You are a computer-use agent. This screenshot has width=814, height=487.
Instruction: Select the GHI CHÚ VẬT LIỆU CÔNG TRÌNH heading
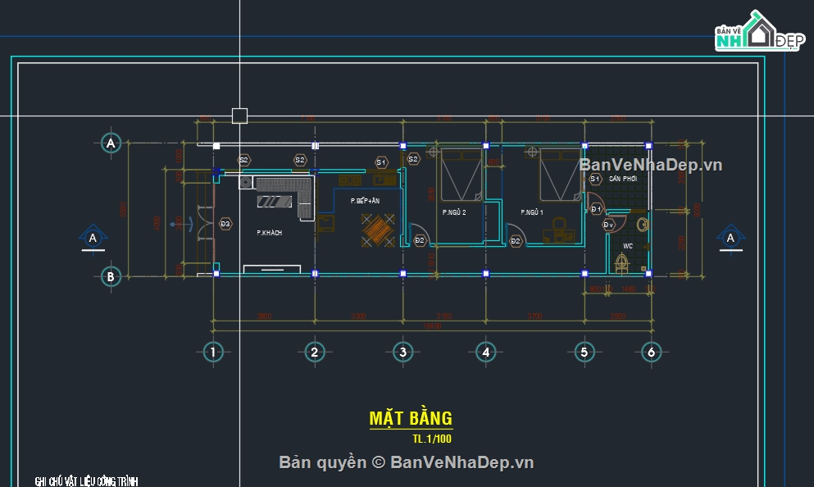[86, 481]
